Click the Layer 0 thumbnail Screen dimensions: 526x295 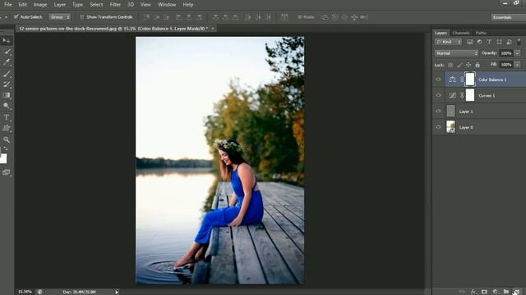[451, 127]
